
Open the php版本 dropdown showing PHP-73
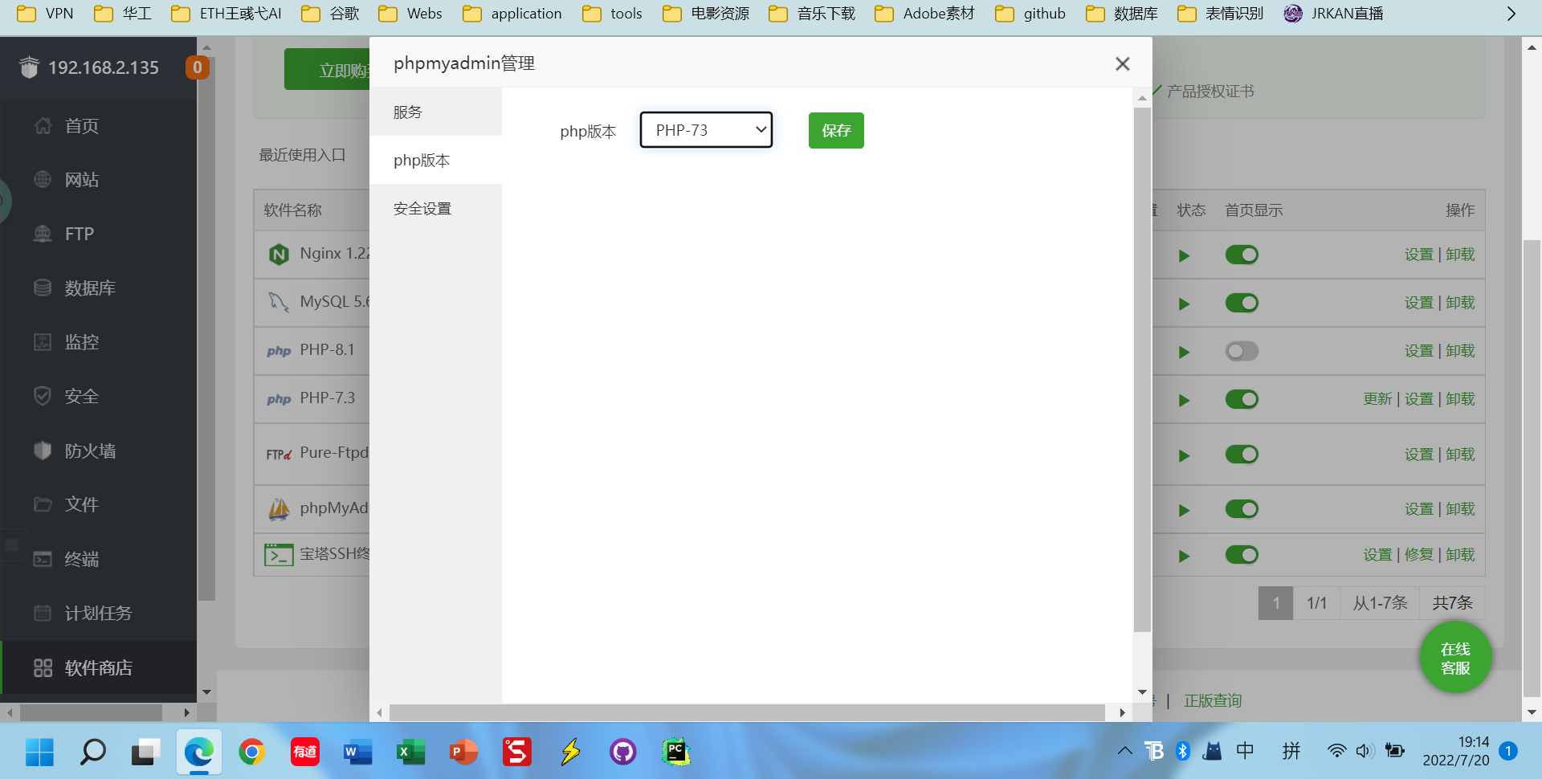(705, 129)
